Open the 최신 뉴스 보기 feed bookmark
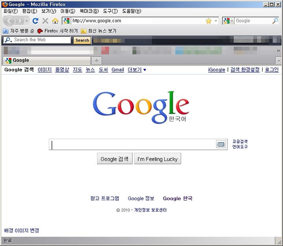 (98, 31)
